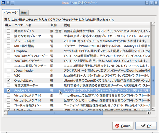Click the 無･注意 load value

click(56, 31)
